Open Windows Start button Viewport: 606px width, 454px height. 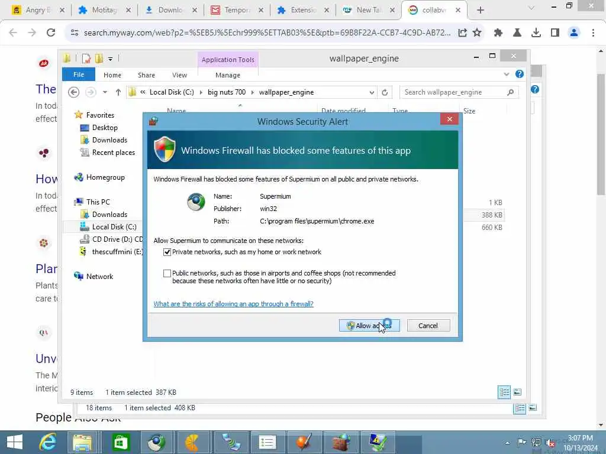(x=15, y=442)
